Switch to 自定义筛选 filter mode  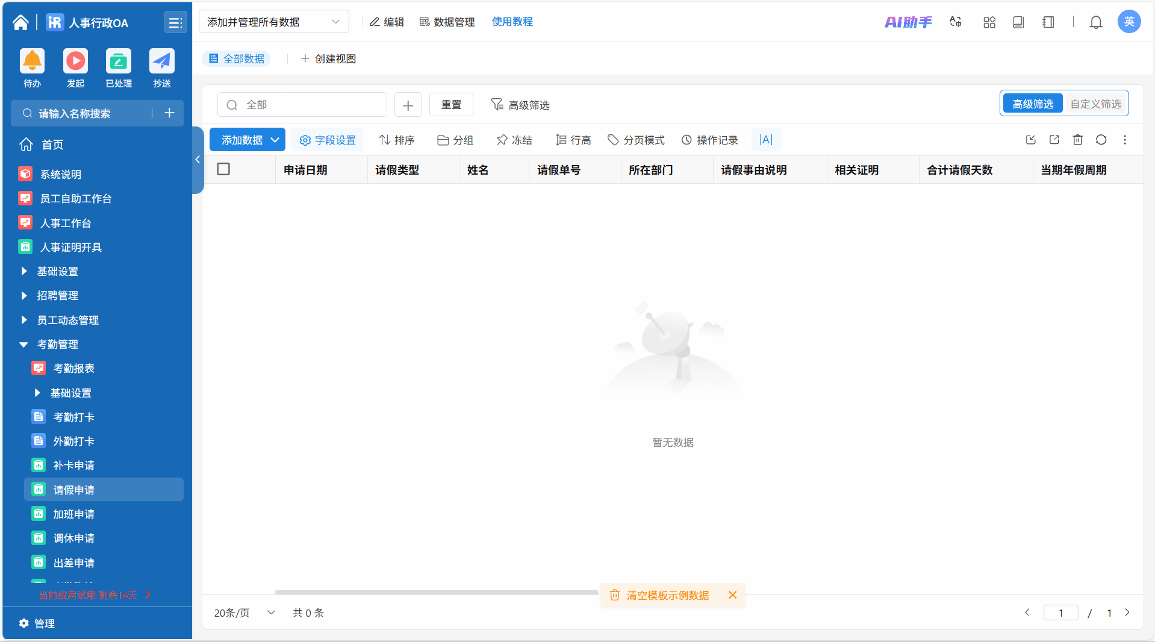(1095, 104)
